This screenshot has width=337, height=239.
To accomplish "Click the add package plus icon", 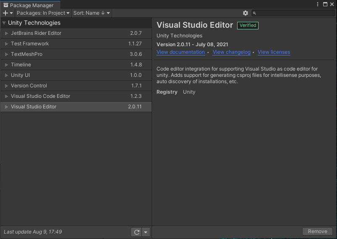I will pos(5,13).
